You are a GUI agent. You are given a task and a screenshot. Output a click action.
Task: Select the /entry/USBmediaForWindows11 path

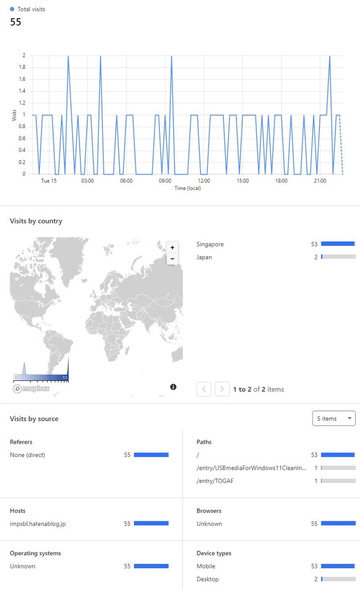[251, 468]
